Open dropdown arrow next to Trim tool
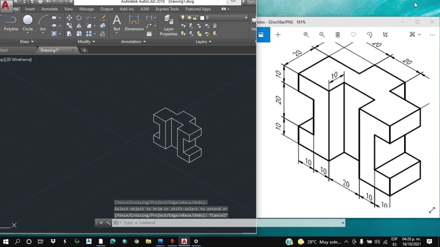The width and height of the screenshot is (440, 247). [x=94, y=18]
